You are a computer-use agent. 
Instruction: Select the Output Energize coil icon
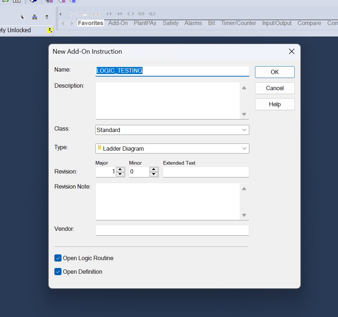131,14
